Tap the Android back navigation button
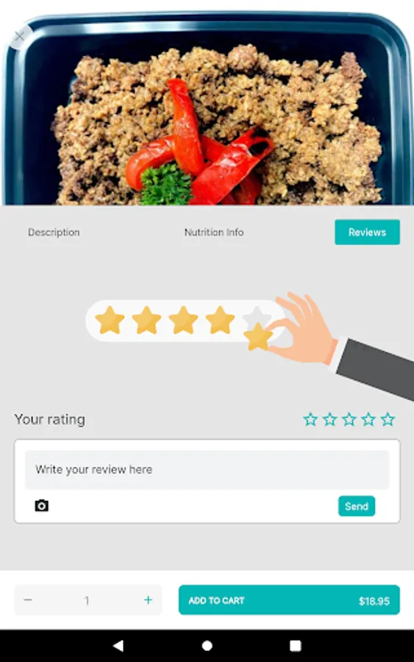414x662 pixels. coord(118,646)
